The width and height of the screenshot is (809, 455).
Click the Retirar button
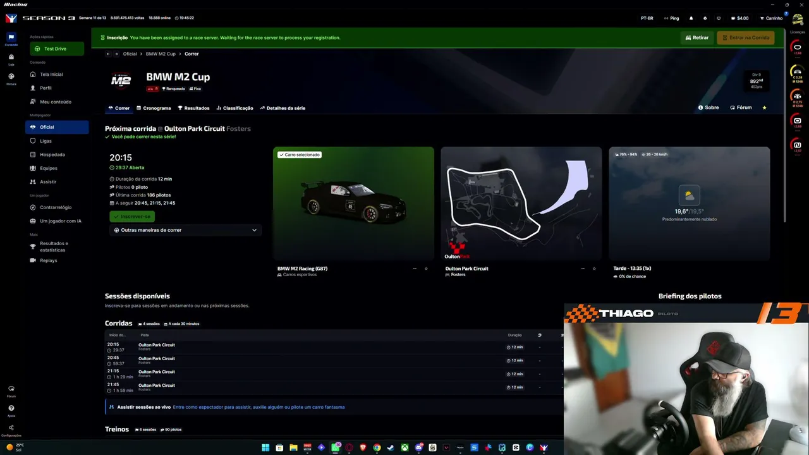pos(697,37)
